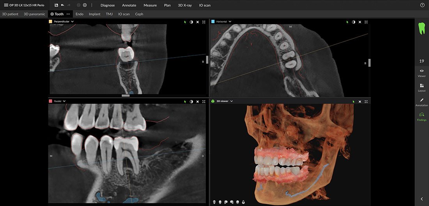Switch to the Implant tab
429x206 pixels.
[94, 14]
